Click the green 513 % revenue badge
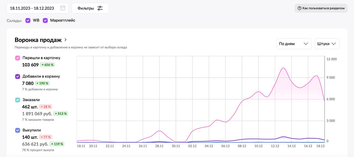This screenshot has width=354, height=157. [61, 113]
